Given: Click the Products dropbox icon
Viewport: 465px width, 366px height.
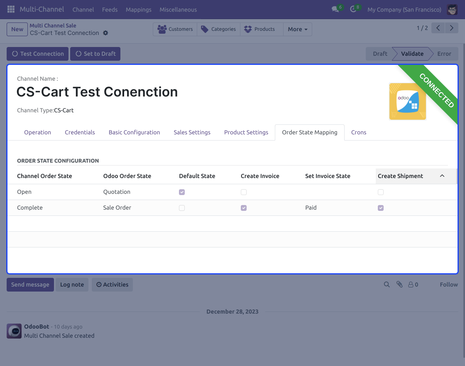Looking at the screenshot, I should [x=247, y=29].
